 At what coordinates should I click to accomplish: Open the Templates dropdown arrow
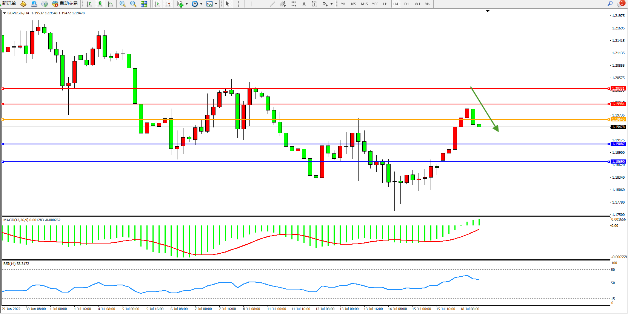(x=216, y=4)
